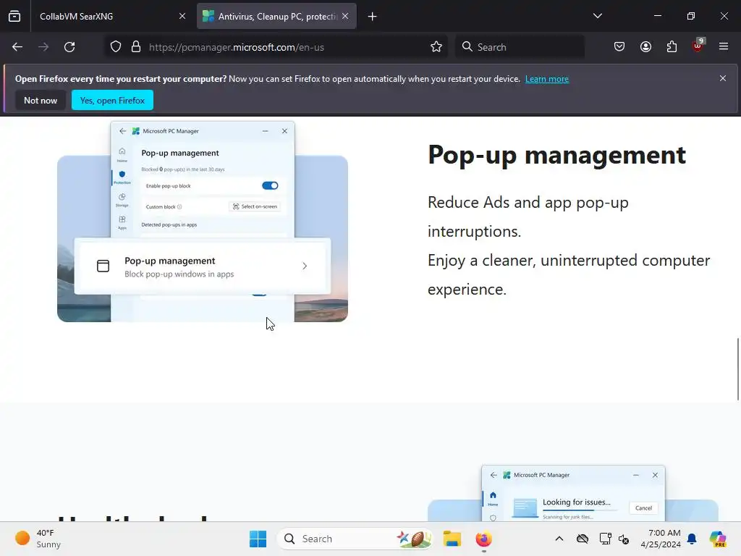
Task: Click Firefox icon on taskbar
Action: (483, 539)
